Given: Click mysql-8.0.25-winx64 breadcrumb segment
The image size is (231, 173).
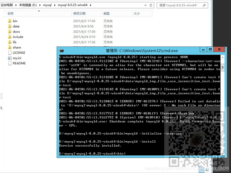Looking at the screenshot, I should tap(73, 5).
